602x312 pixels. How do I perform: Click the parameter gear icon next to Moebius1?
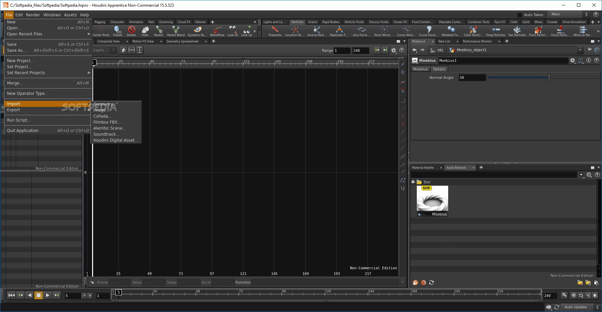[573, 60]
